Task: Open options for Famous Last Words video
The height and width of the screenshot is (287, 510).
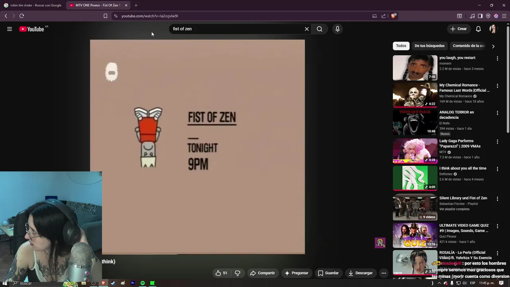Action: (497, 86)
